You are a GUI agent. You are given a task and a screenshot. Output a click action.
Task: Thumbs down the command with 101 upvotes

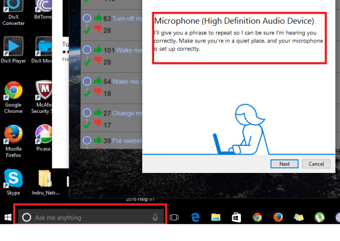pos(98,61)
